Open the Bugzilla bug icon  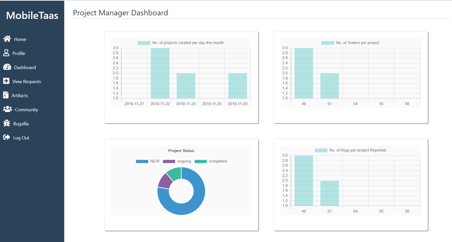[7, 123]
